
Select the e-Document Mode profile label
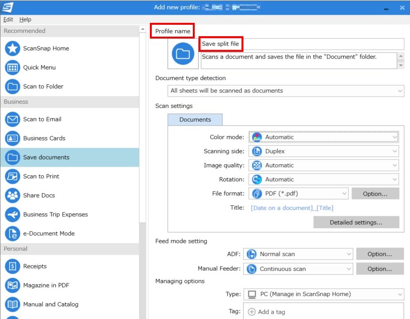point(49,233)
